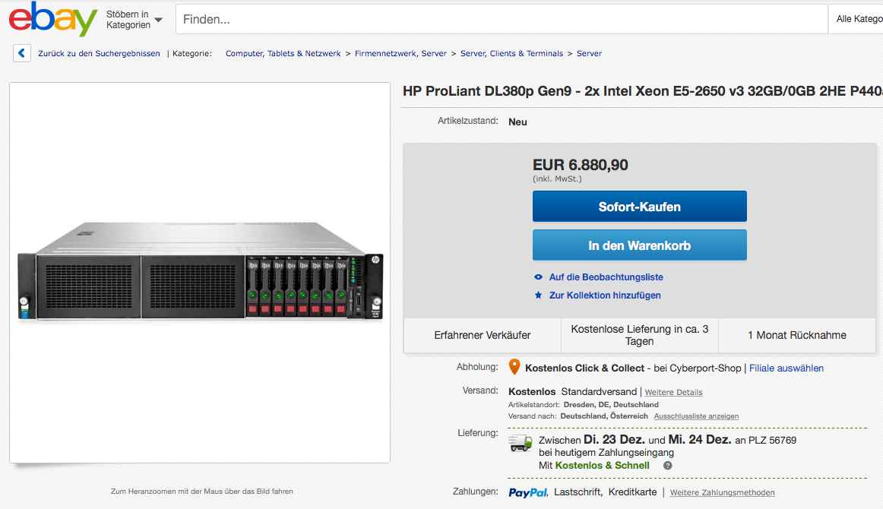
Task: Click the Finden search field
Action: [x=502, y=19]
